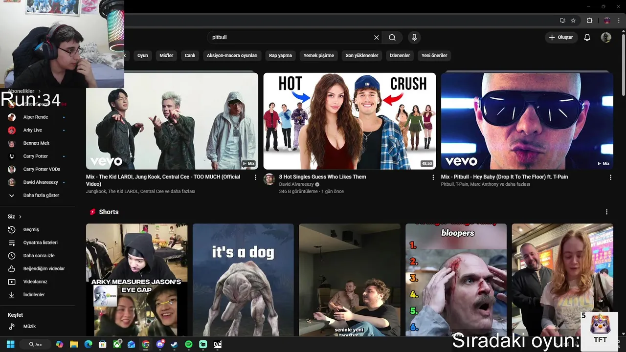Viewport: 626px width, 352px height.
Task: Select the Yeni öneriler chip
Action: 434,55
